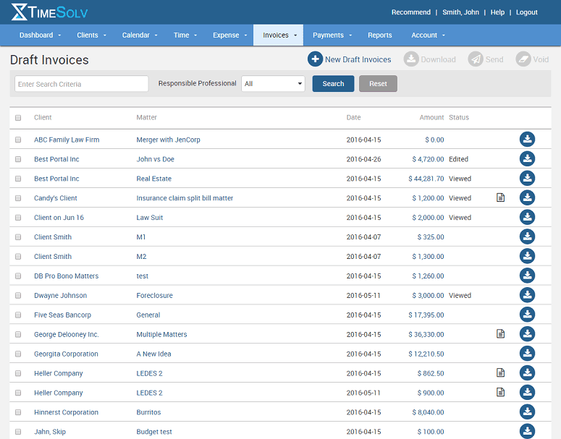This screenshot has height=439, width=561.
Task: Select the Five Seas Bancorp checkbox
Action: (x=18, y=315)
